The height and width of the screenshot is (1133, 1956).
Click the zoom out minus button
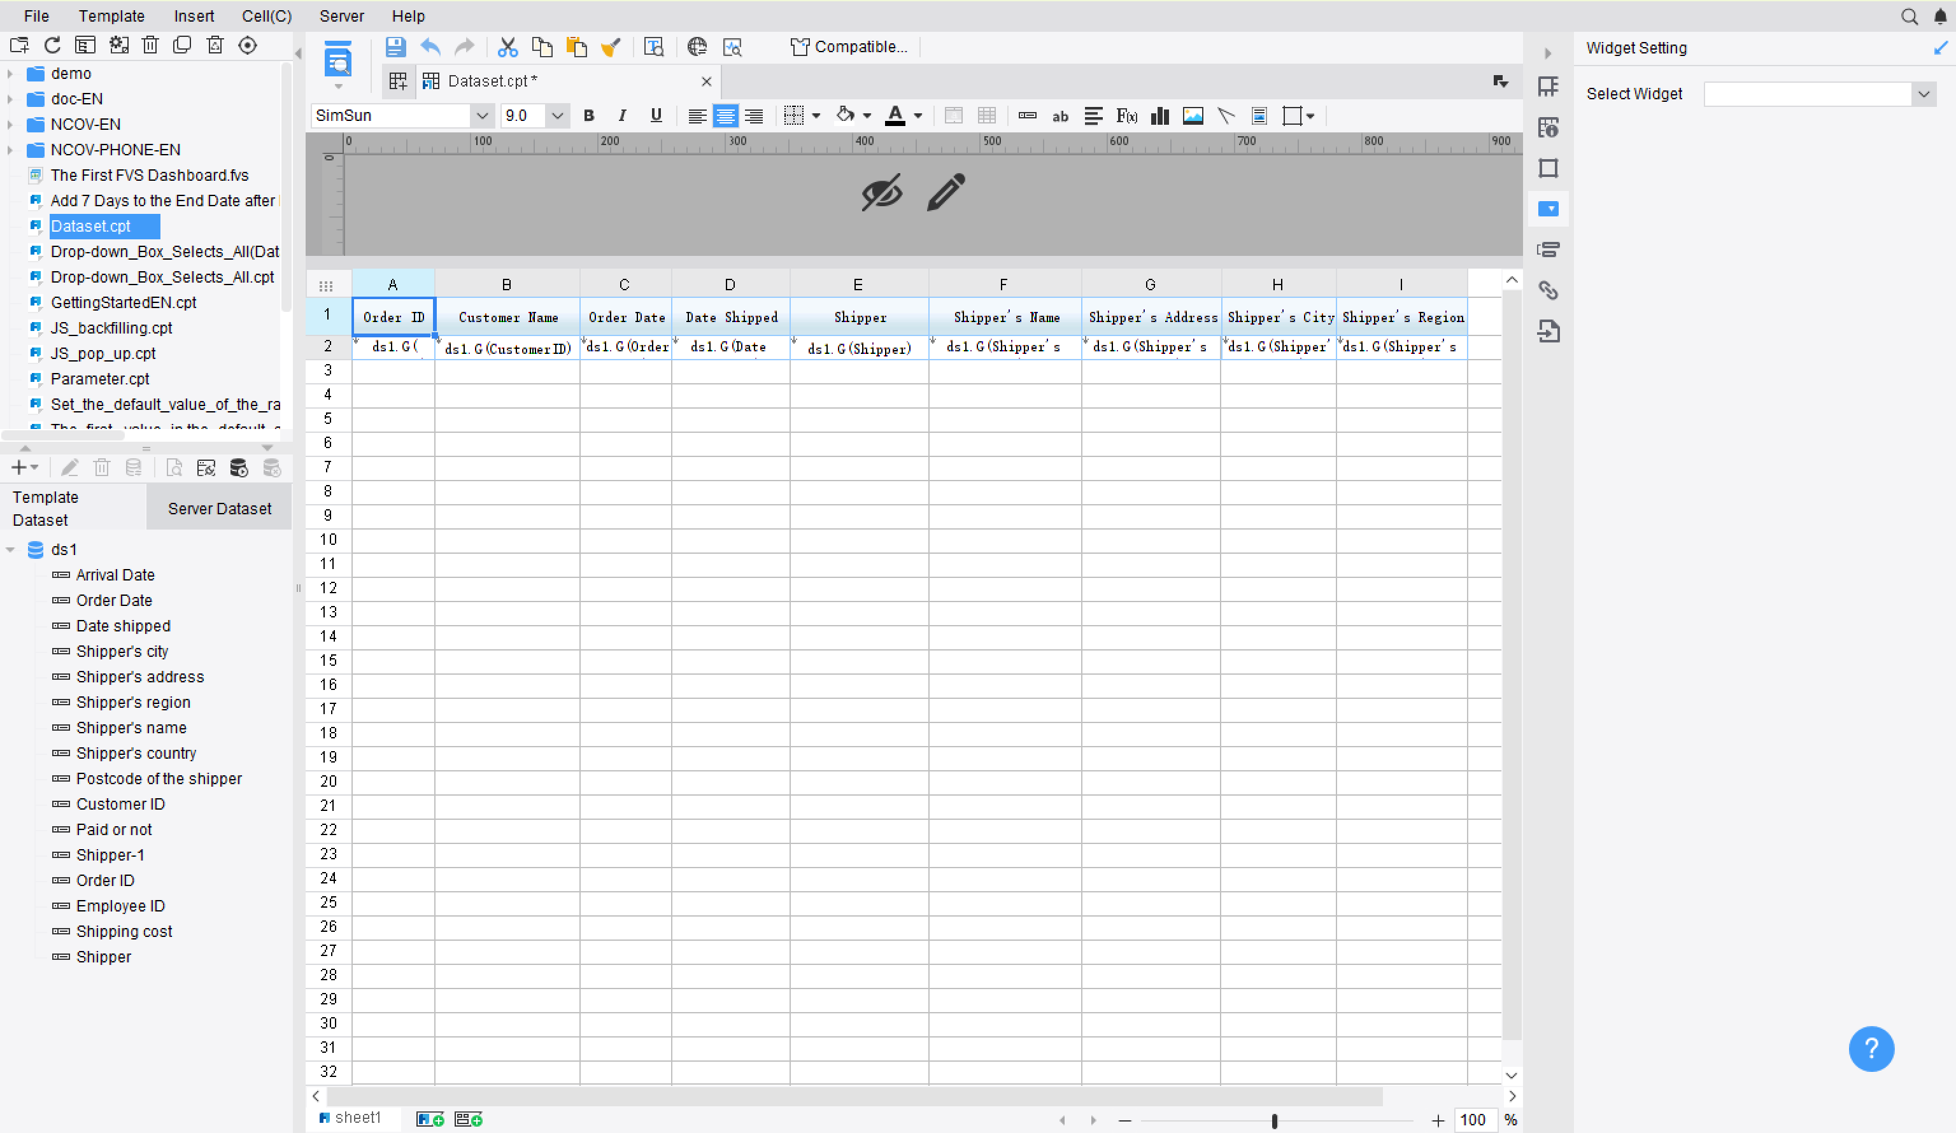pyautogui.click(x=1124, y=1120)
